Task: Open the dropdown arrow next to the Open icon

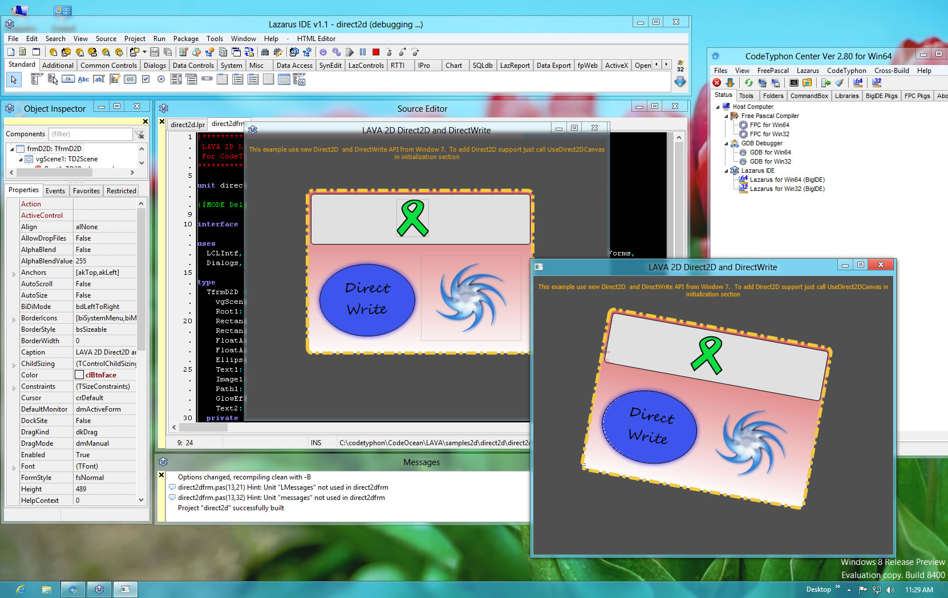Action: tap(144, 52)
